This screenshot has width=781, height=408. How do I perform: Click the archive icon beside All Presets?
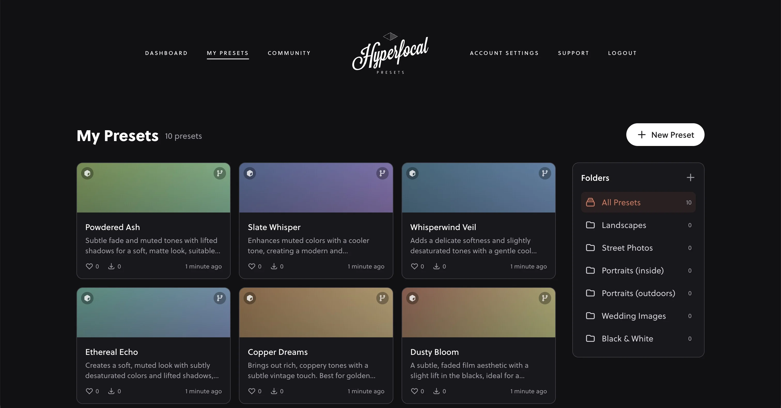click(x=591, y=202)
